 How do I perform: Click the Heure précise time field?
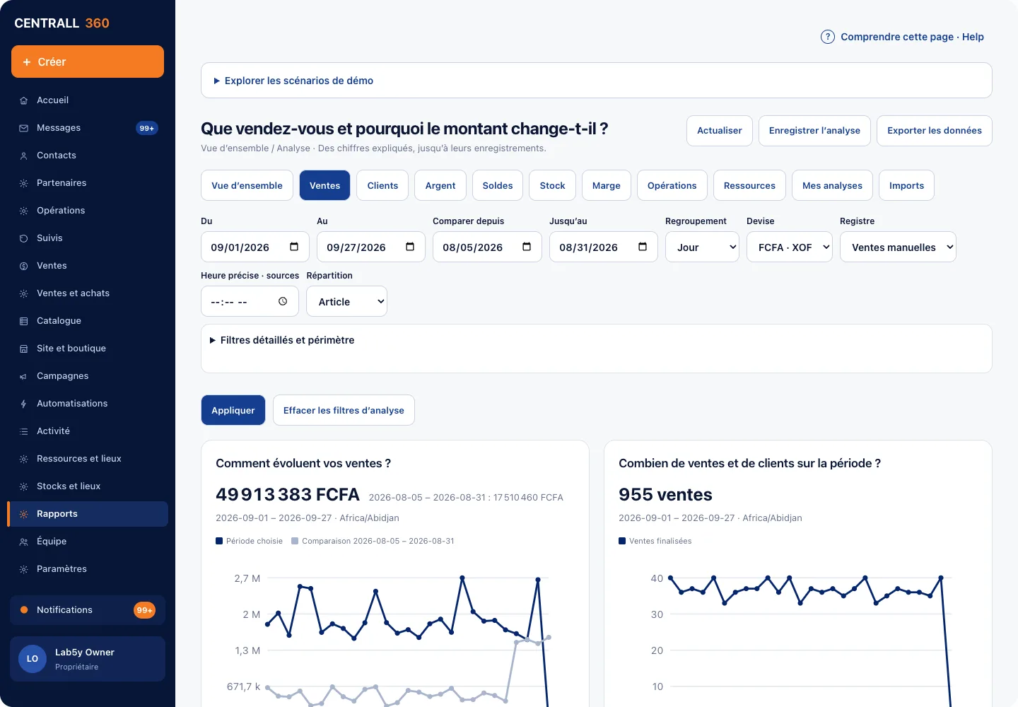point(250,301)
